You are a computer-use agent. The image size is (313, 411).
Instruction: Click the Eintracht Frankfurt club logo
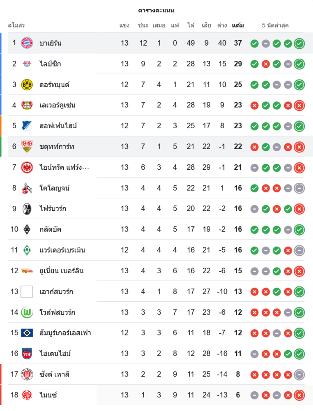pos(27,167)
